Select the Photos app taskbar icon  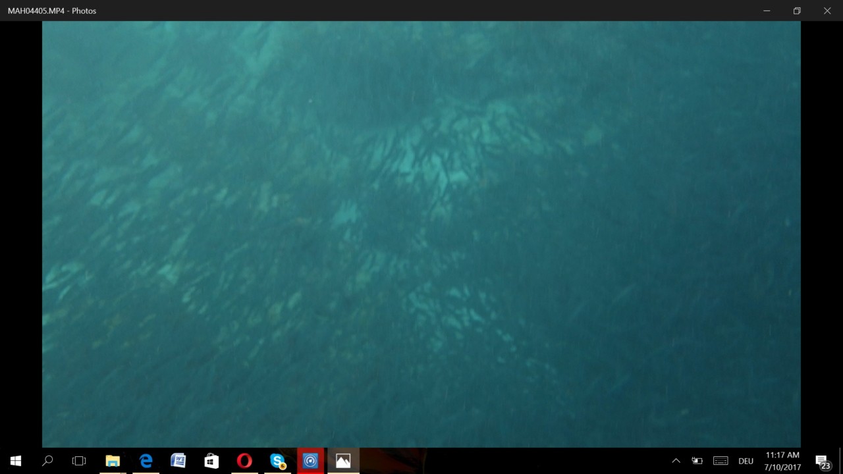(x=343, y=461)
